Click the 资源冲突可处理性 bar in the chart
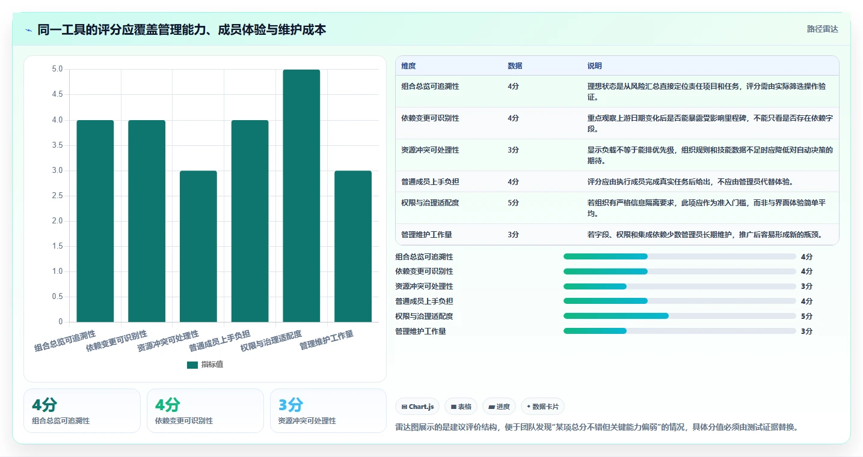The height and width of the screenshot is (457, 863). point(198,246)
